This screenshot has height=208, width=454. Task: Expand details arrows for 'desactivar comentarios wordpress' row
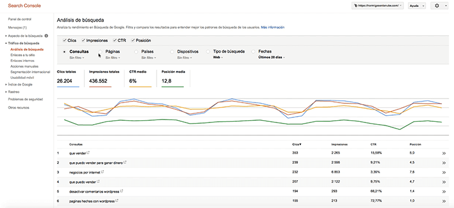[x=444, y=192]
